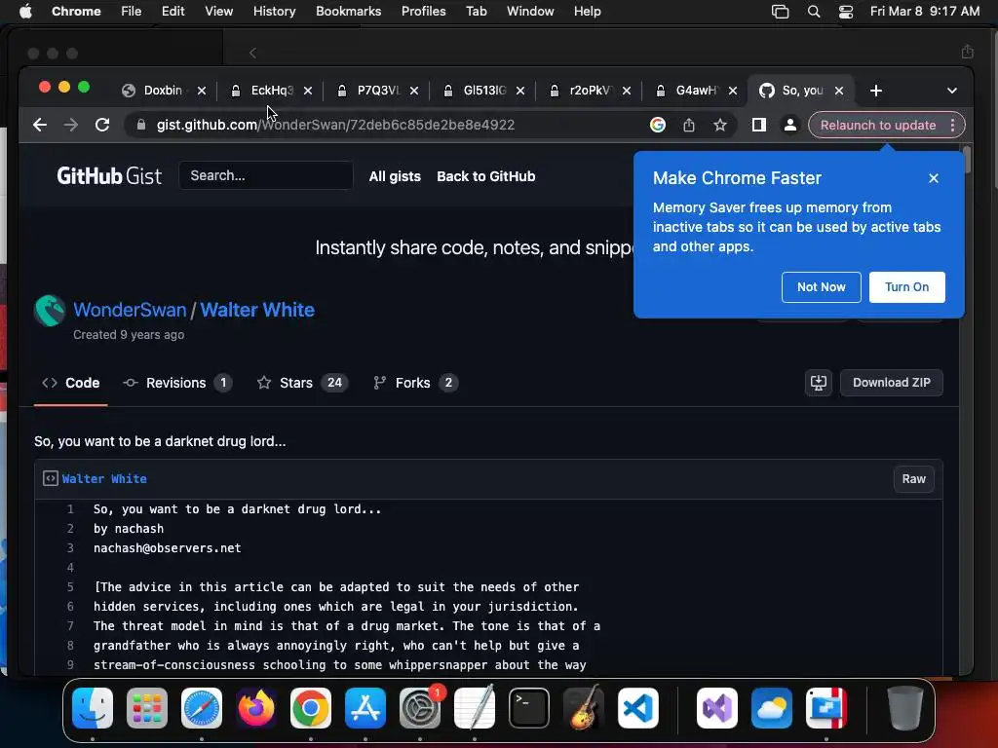The image size is (998, 748).
Task: Click line number 5 in code
Action: point(70,587)
